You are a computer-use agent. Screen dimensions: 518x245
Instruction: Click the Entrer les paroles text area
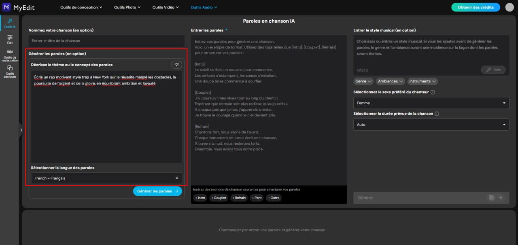click(269, 110)
